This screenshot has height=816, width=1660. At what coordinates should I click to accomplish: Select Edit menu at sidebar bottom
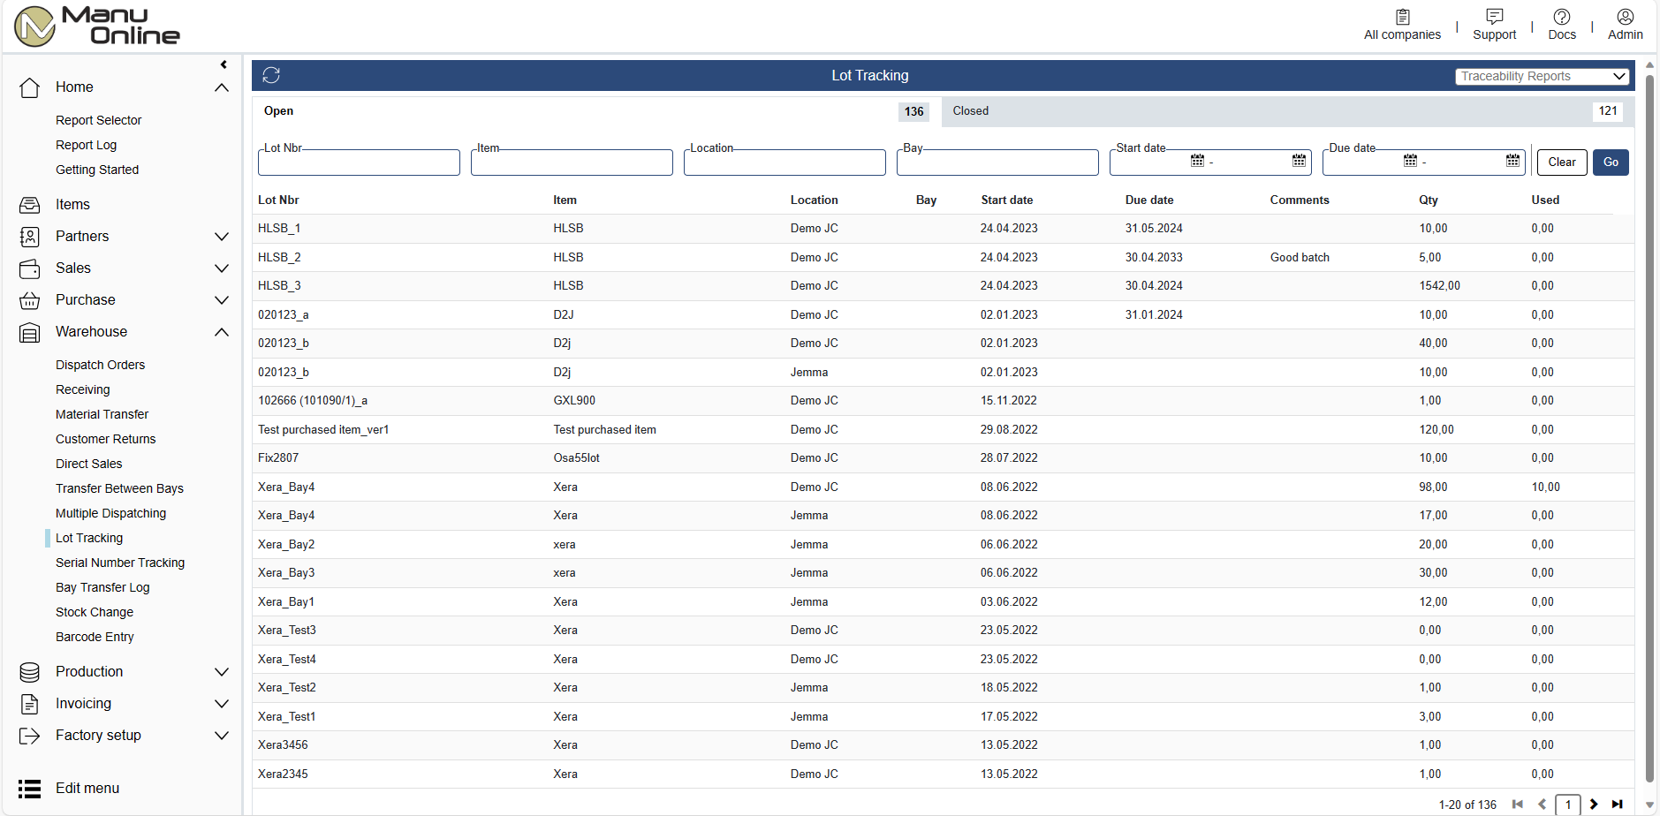pos(87,789)
